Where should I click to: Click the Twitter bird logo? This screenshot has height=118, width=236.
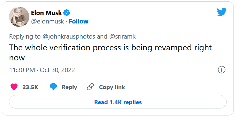click(222, 12)
